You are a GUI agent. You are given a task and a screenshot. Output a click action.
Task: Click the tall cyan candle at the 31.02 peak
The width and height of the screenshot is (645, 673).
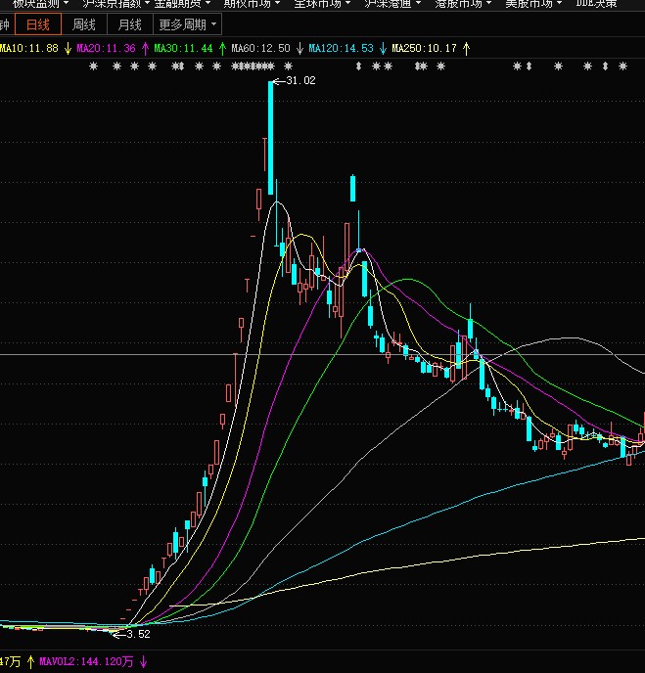coord(270,138)
